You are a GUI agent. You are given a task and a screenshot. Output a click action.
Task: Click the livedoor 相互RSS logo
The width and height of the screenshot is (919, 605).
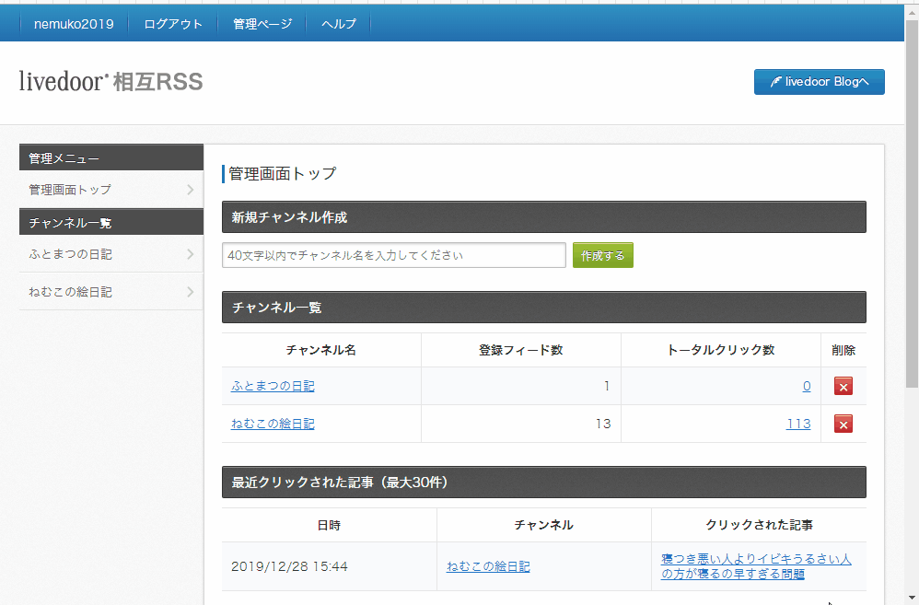111,81
